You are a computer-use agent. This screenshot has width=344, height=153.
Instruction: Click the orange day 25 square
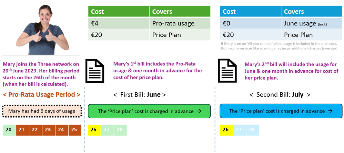[x=75, y=130]
